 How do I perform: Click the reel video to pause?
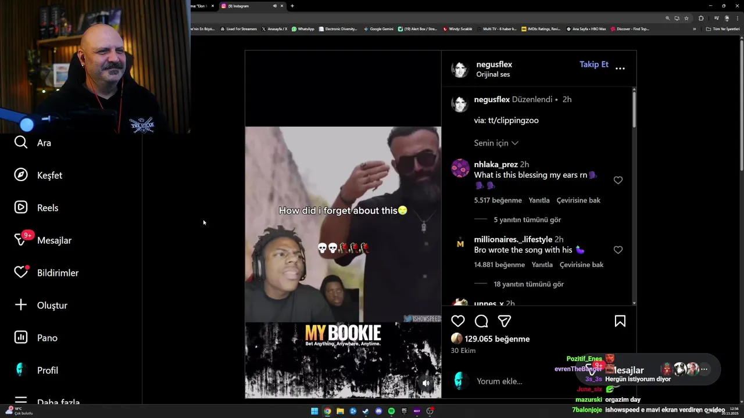pyautogui.click(x=343, y=224)
